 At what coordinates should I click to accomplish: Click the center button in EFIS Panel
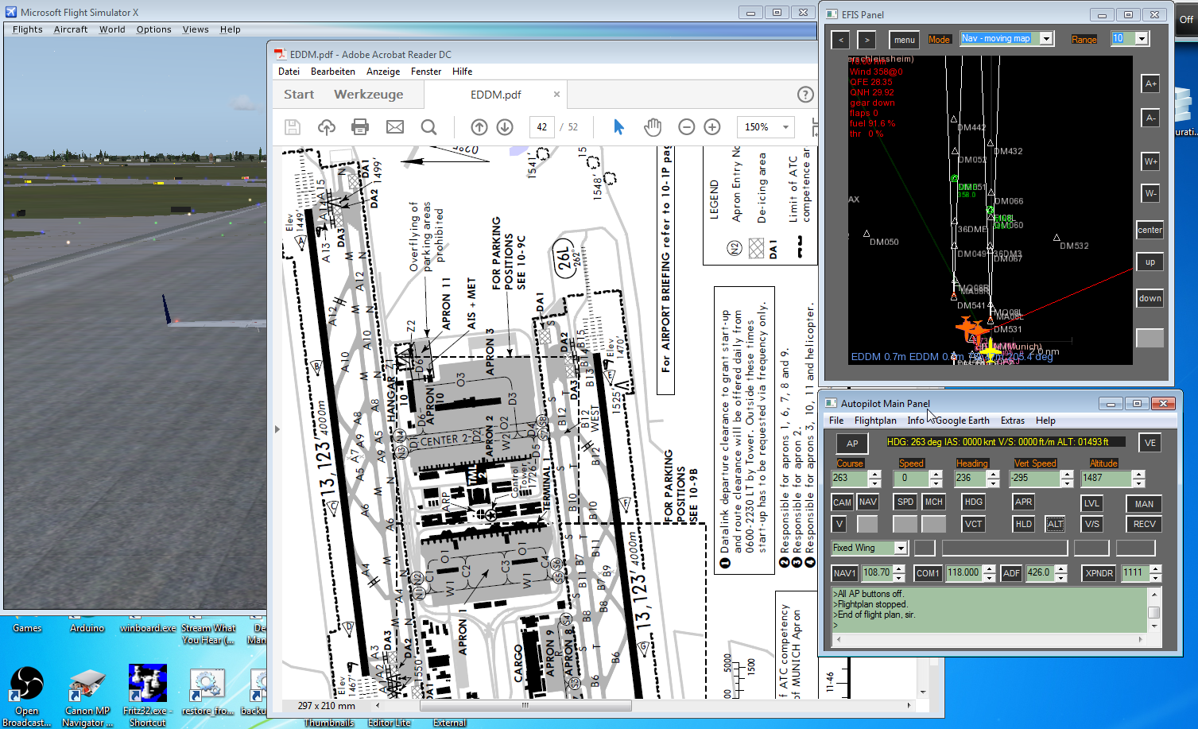point(1150,230)
